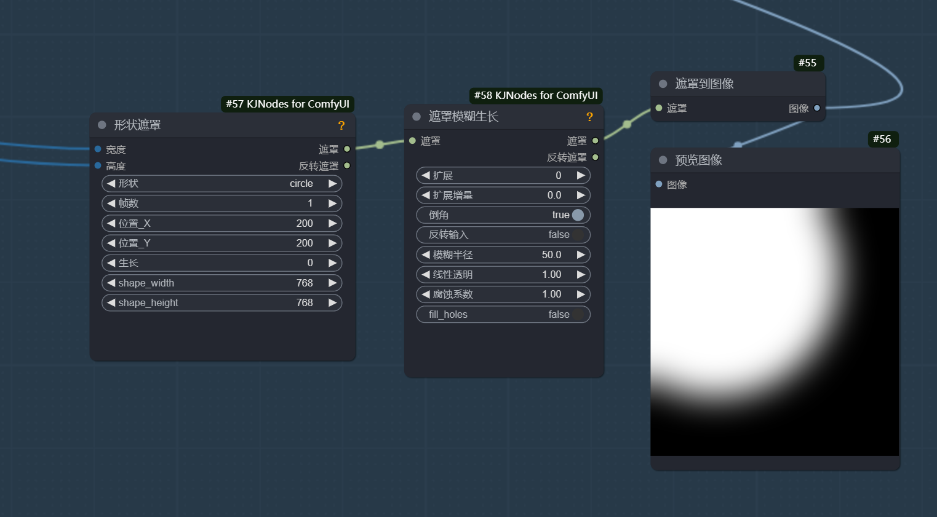Click 遮罩模糊生长 遮罩 input port
The height and width of the screenshot is (517, 937).
(412, 140)
